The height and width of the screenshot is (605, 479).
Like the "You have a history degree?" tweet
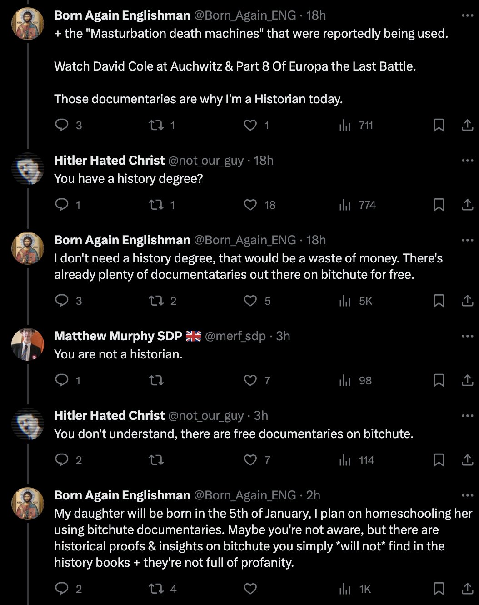point(250,205)
